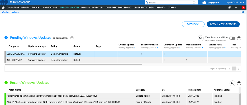247x105 pixels.
Task: Go to the home dashboard icon
Action: (3, 8)
